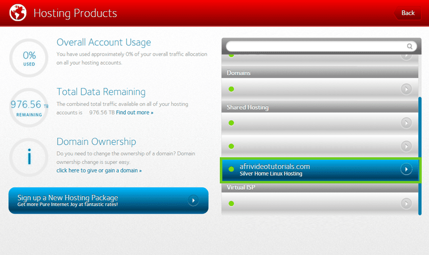
Task: Sign up a New Hosting Package
Action: tap(101, 200)
